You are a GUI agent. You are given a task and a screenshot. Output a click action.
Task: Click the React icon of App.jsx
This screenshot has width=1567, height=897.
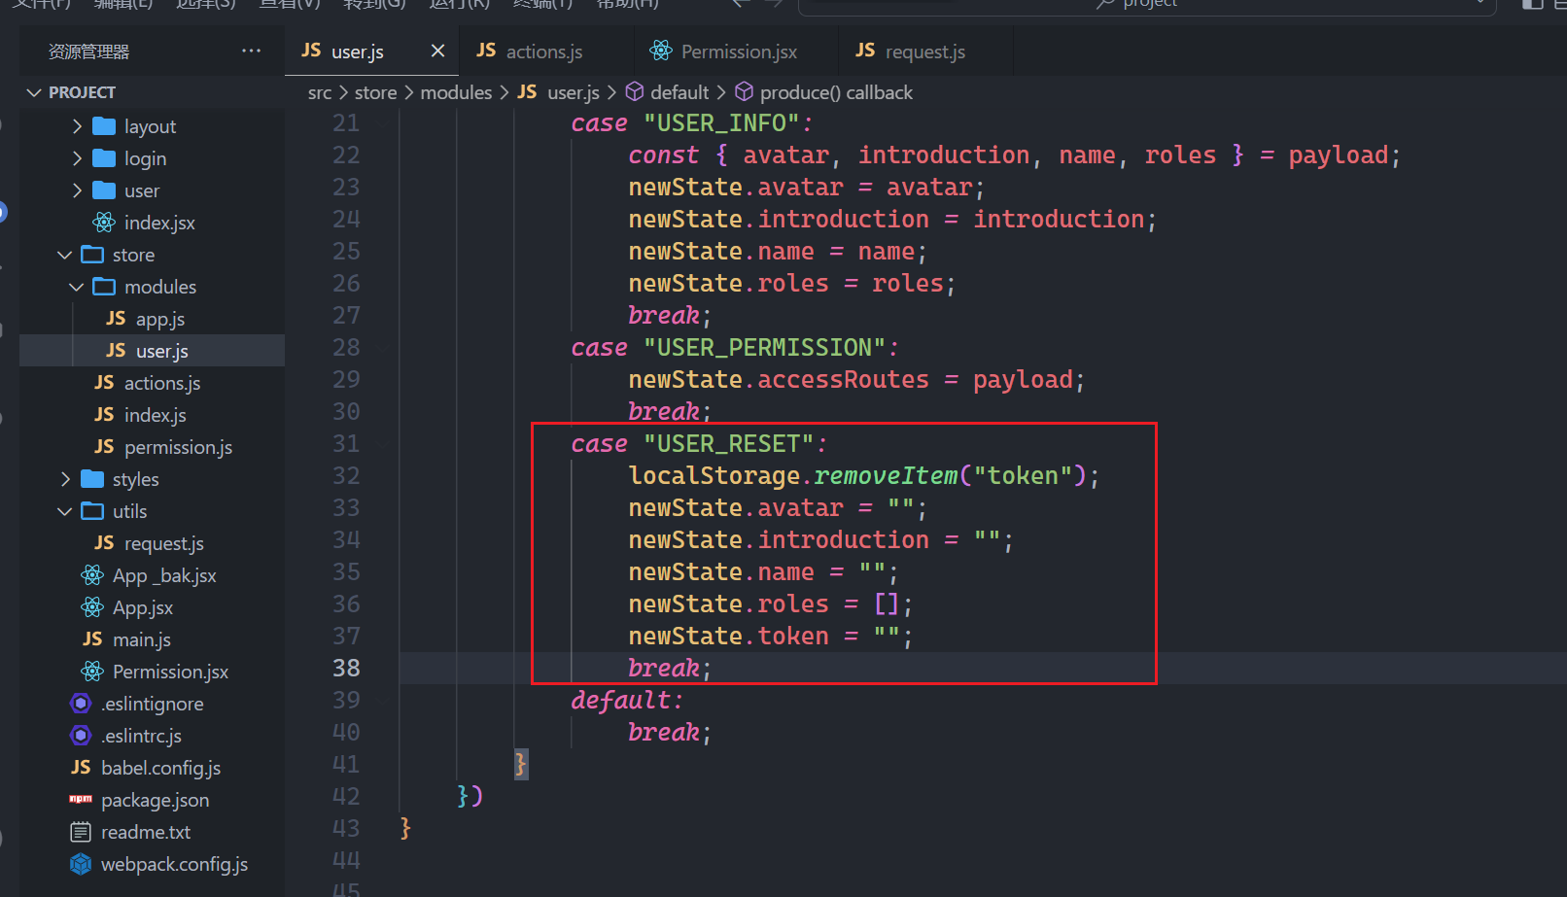[92, 607]
